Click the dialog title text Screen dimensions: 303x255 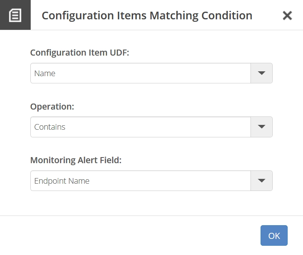147,16
